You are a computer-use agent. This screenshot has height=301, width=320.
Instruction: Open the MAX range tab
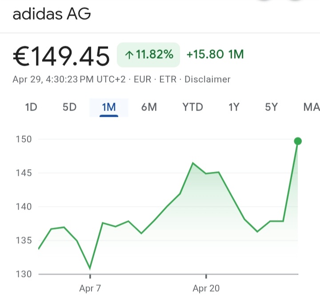(311, 107)
